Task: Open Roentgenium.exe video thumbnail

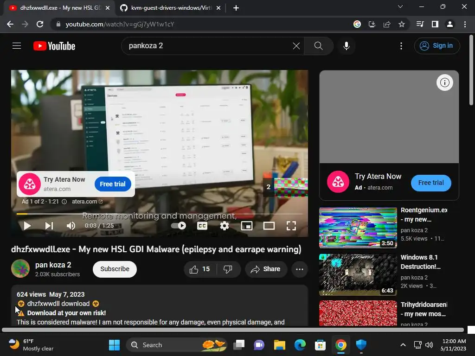Action: tap(358, 228)
